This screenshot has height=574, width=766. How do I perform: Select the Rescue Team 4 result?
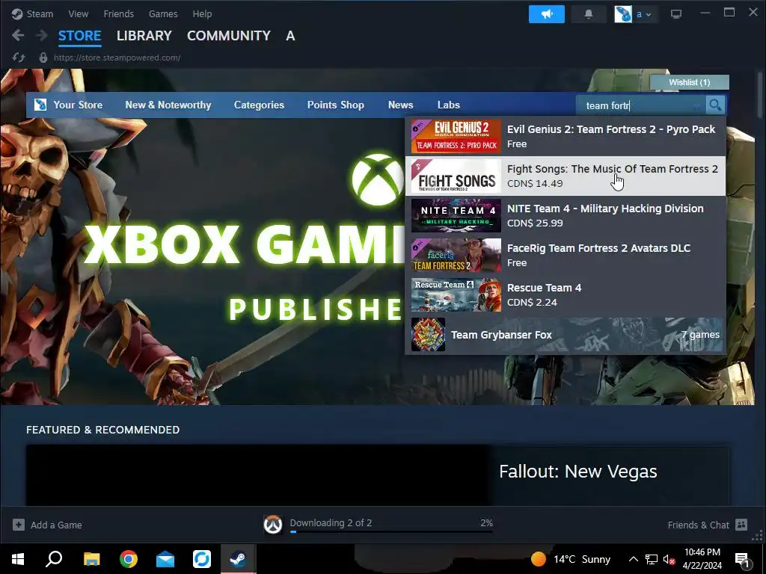566,294
